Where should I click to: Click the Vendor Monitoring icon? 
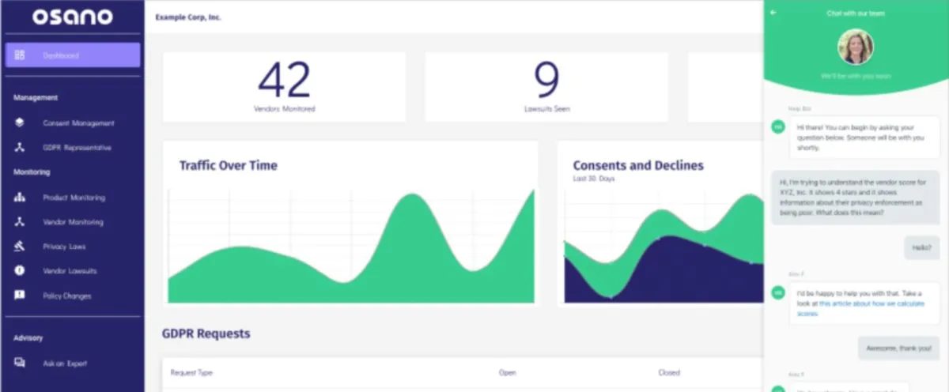click(20, 222)
